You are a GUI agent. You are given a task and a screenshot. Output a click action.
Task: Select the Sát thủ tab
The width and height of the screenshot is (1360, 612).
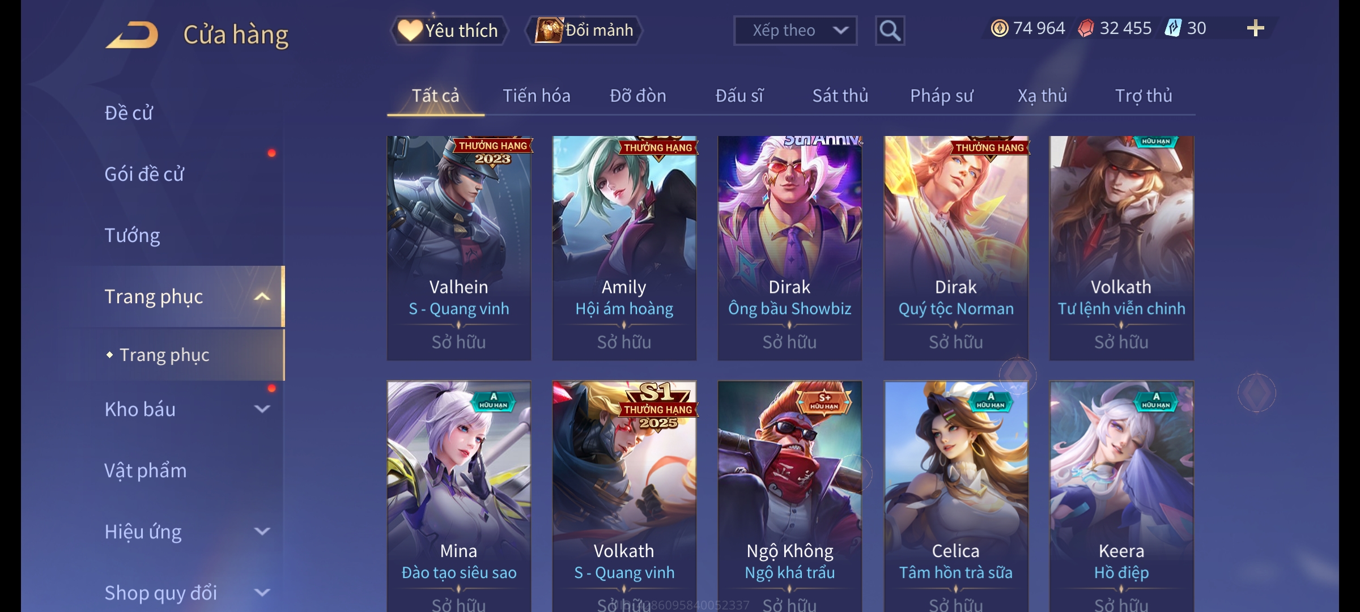[x=840, y=96]
